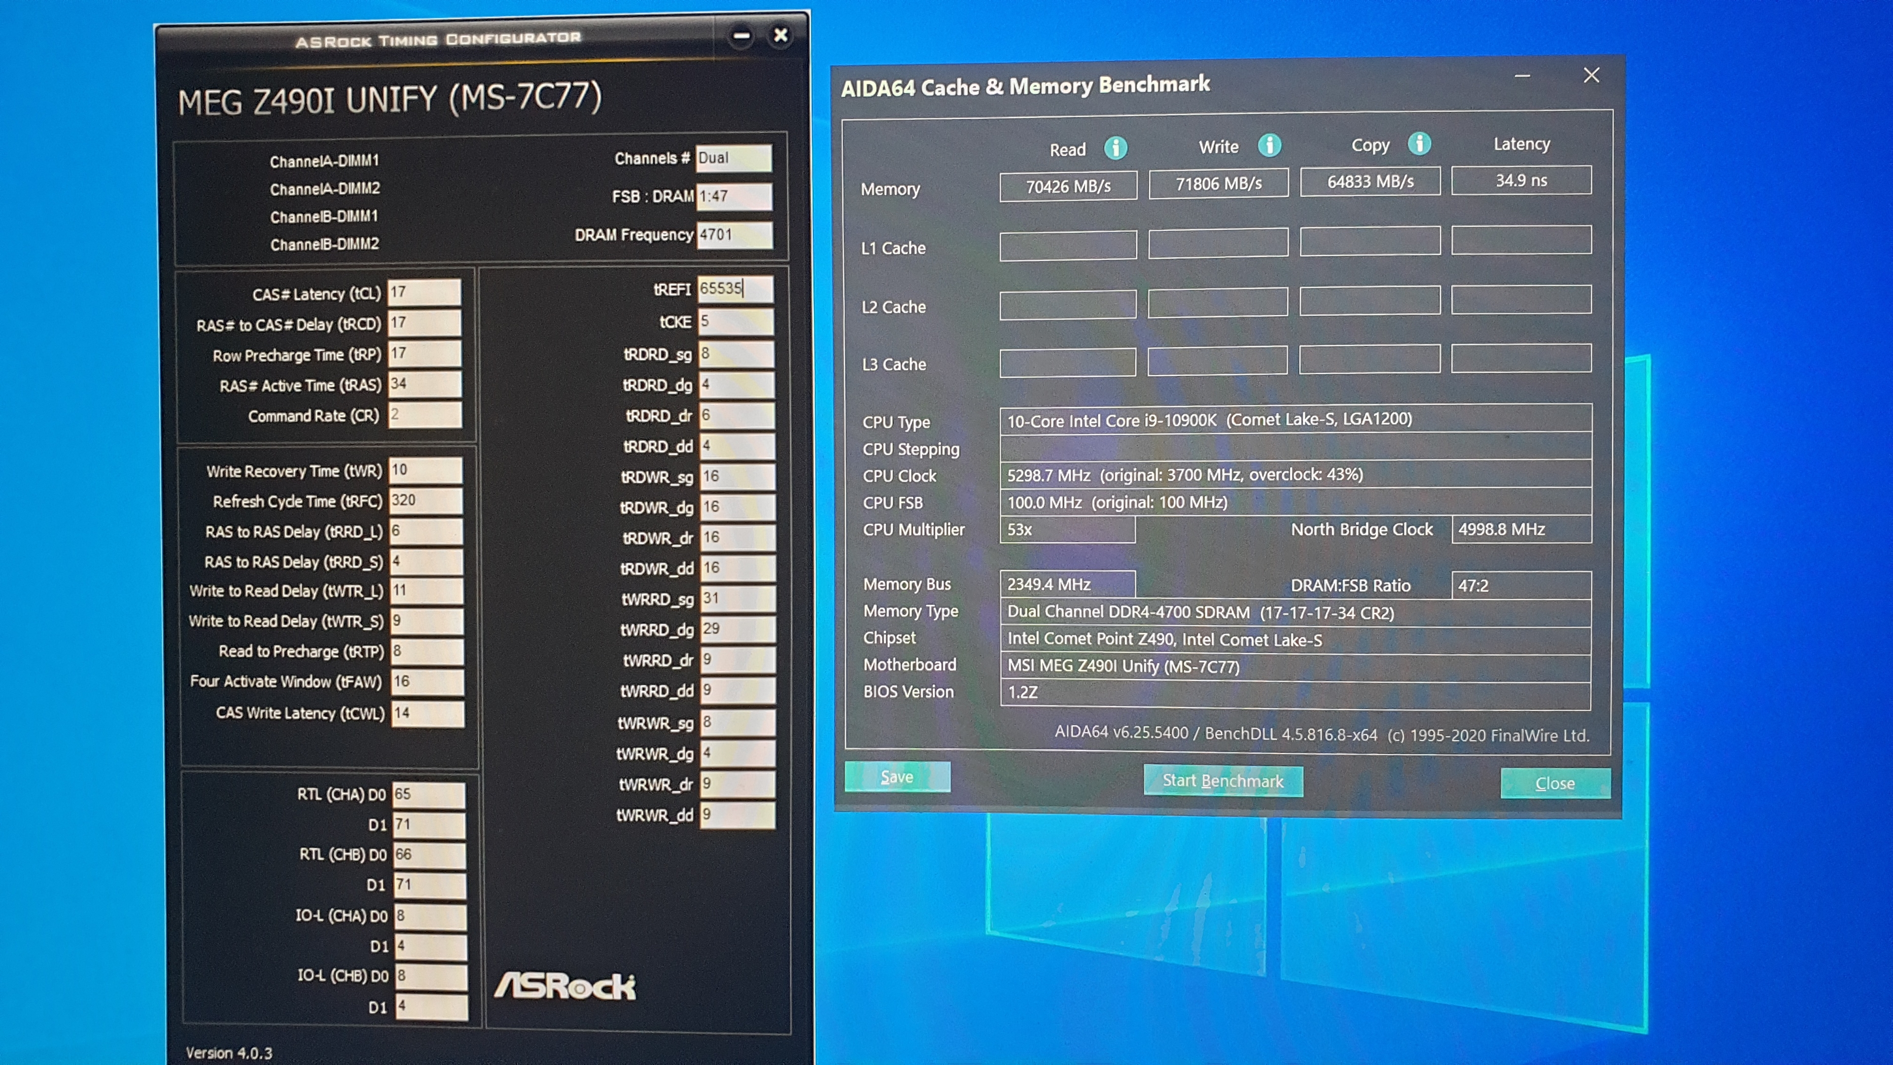
Task: Click the Write info icon in AIDA64
Action: coord(1269,145)
